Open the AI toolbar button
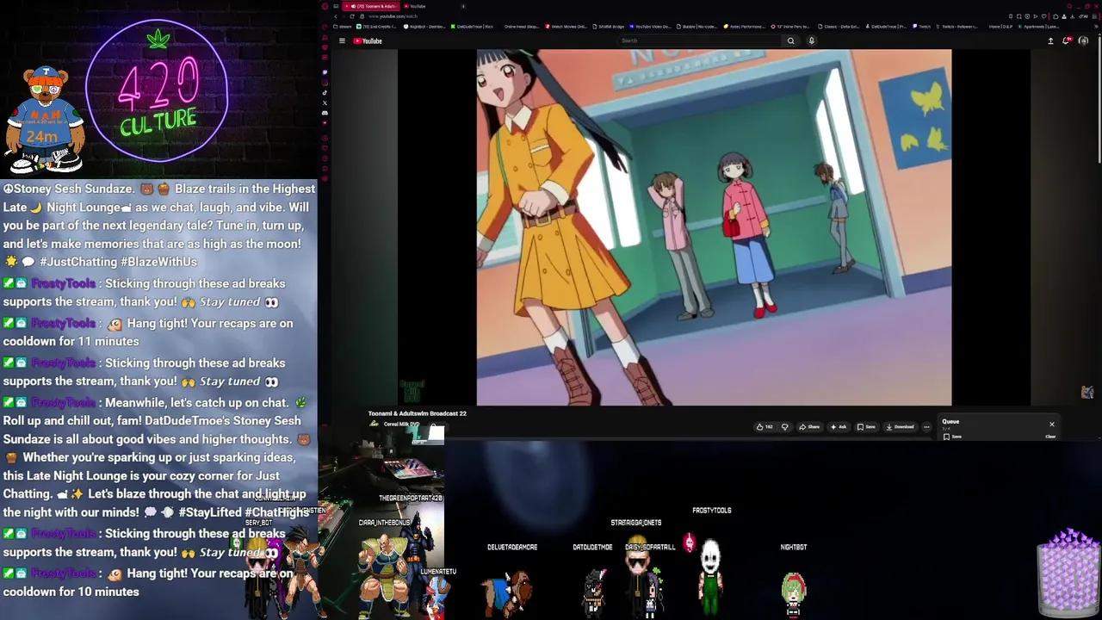 [1083, 16]
